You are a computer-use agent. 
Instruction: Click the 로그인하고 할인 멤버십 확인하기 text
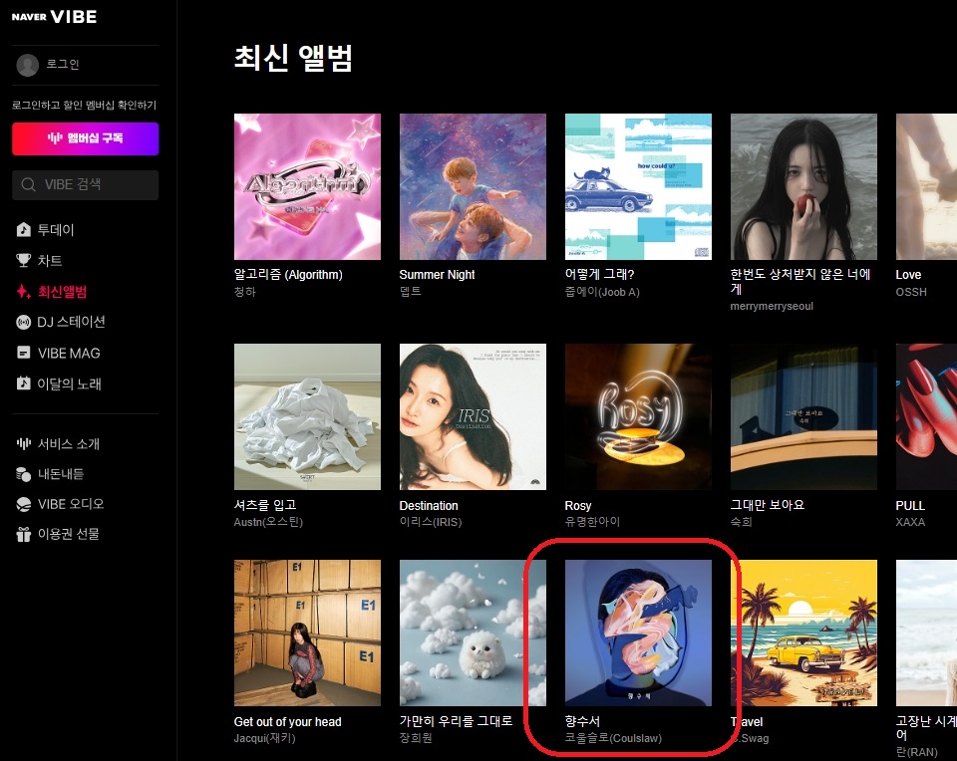point(84,105)
